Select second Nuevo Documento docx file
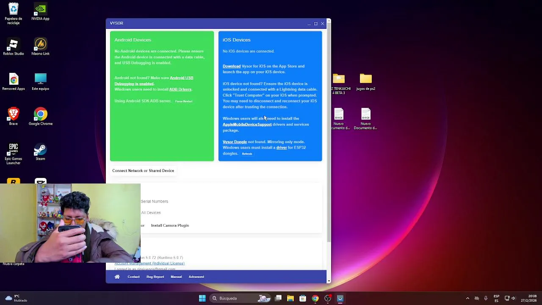The height and width of the screenshot is (305, 542). coord(365,119)
